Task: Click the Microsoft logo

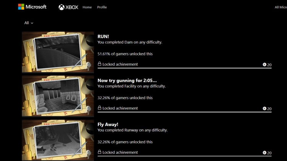Action: tap(32, 7)
